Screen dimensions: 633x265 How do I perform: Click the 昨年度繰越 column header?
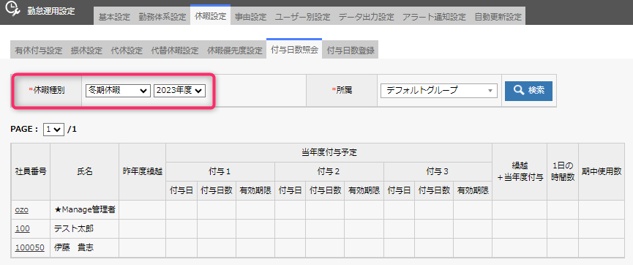tap(143, 172)
